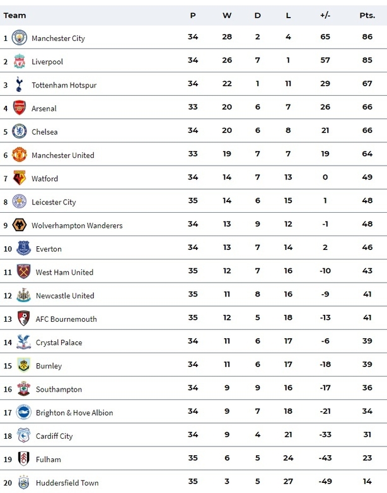
Task: Click the Manchester United crest
Action: (x=20, y=155)
